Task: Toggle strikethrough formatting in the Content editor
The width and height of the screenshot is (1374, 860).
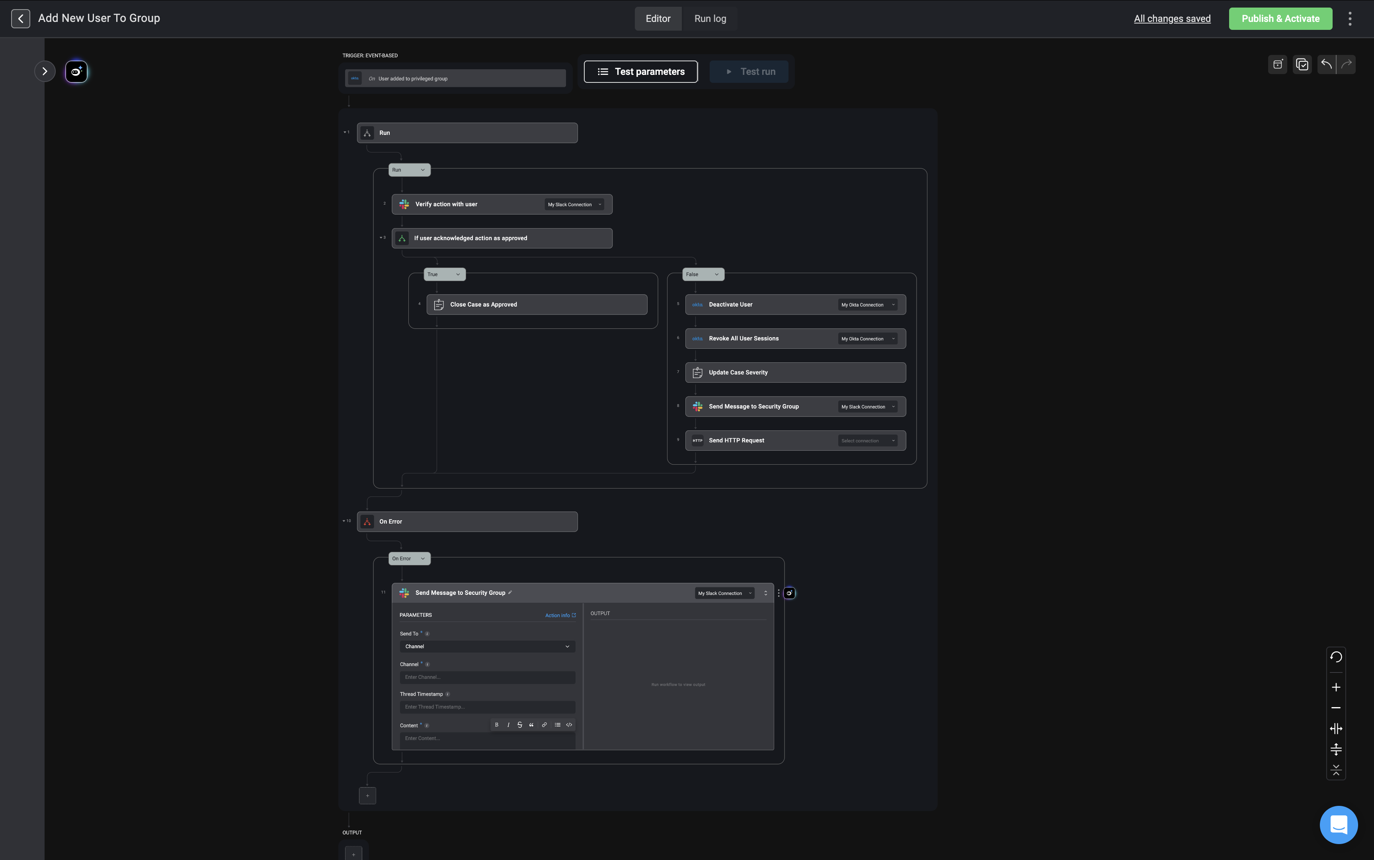Action: click(x=519, y=725)
